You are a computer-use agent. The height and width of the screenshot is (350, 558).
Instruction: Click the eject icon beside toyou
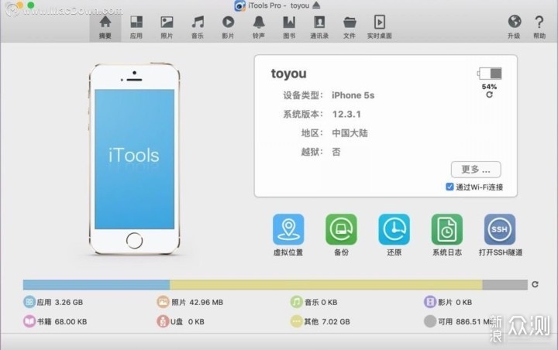point(316,6)
